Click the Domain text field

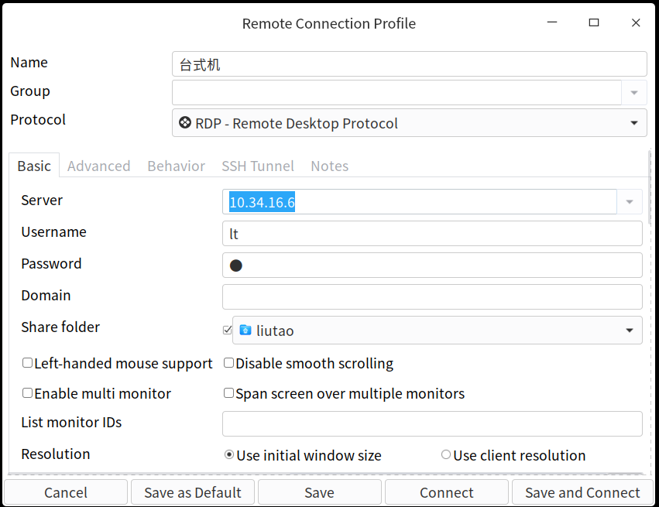(x=432, y=296)
